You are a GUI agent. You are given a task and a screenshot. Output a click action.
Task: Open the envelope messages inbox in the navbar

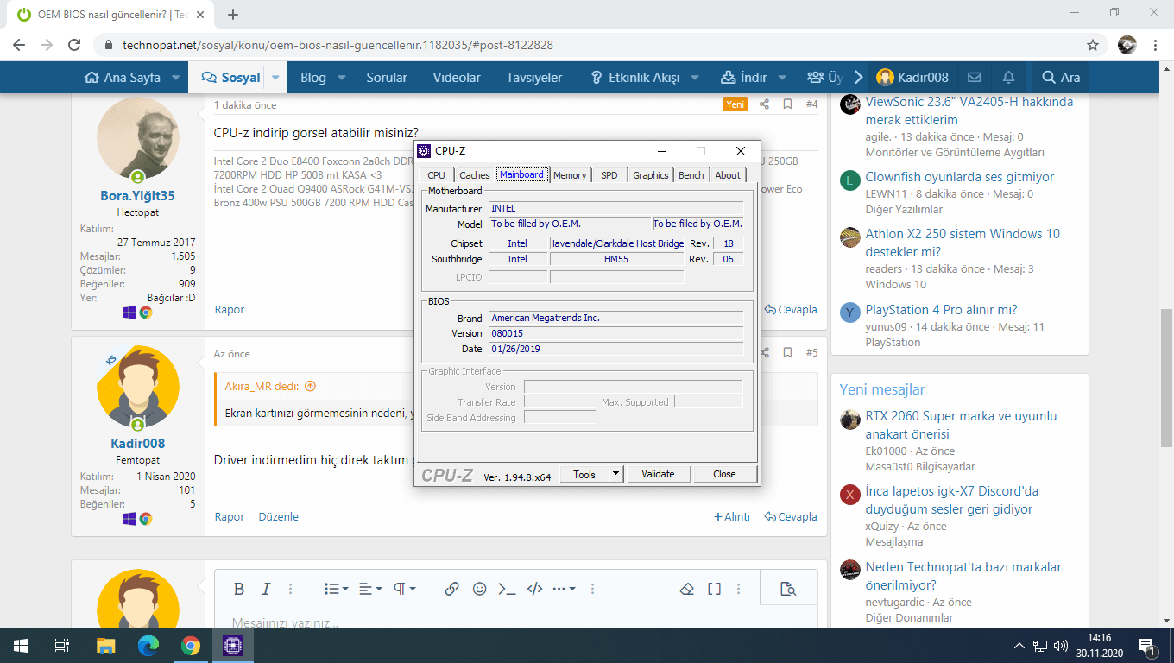(x=975, y=77)
